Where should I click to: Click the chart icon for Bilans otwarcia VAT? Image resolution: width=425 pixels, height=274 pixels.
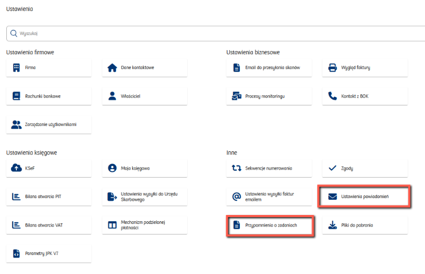click(16, 225)
